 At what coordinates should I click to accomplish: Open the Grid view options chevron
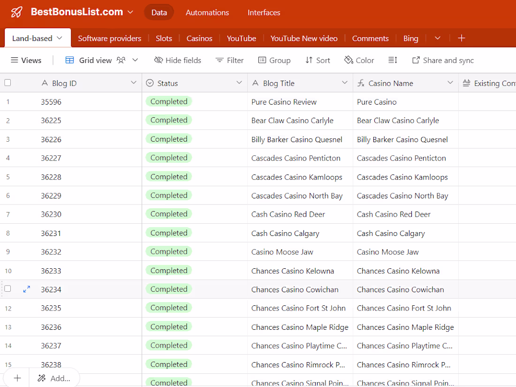(x=135, y=60)
